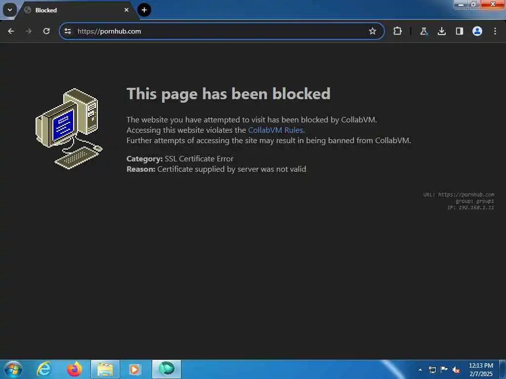Toggle the side panel icon
This screenshot has width=506, height=379.
[459, 31]
